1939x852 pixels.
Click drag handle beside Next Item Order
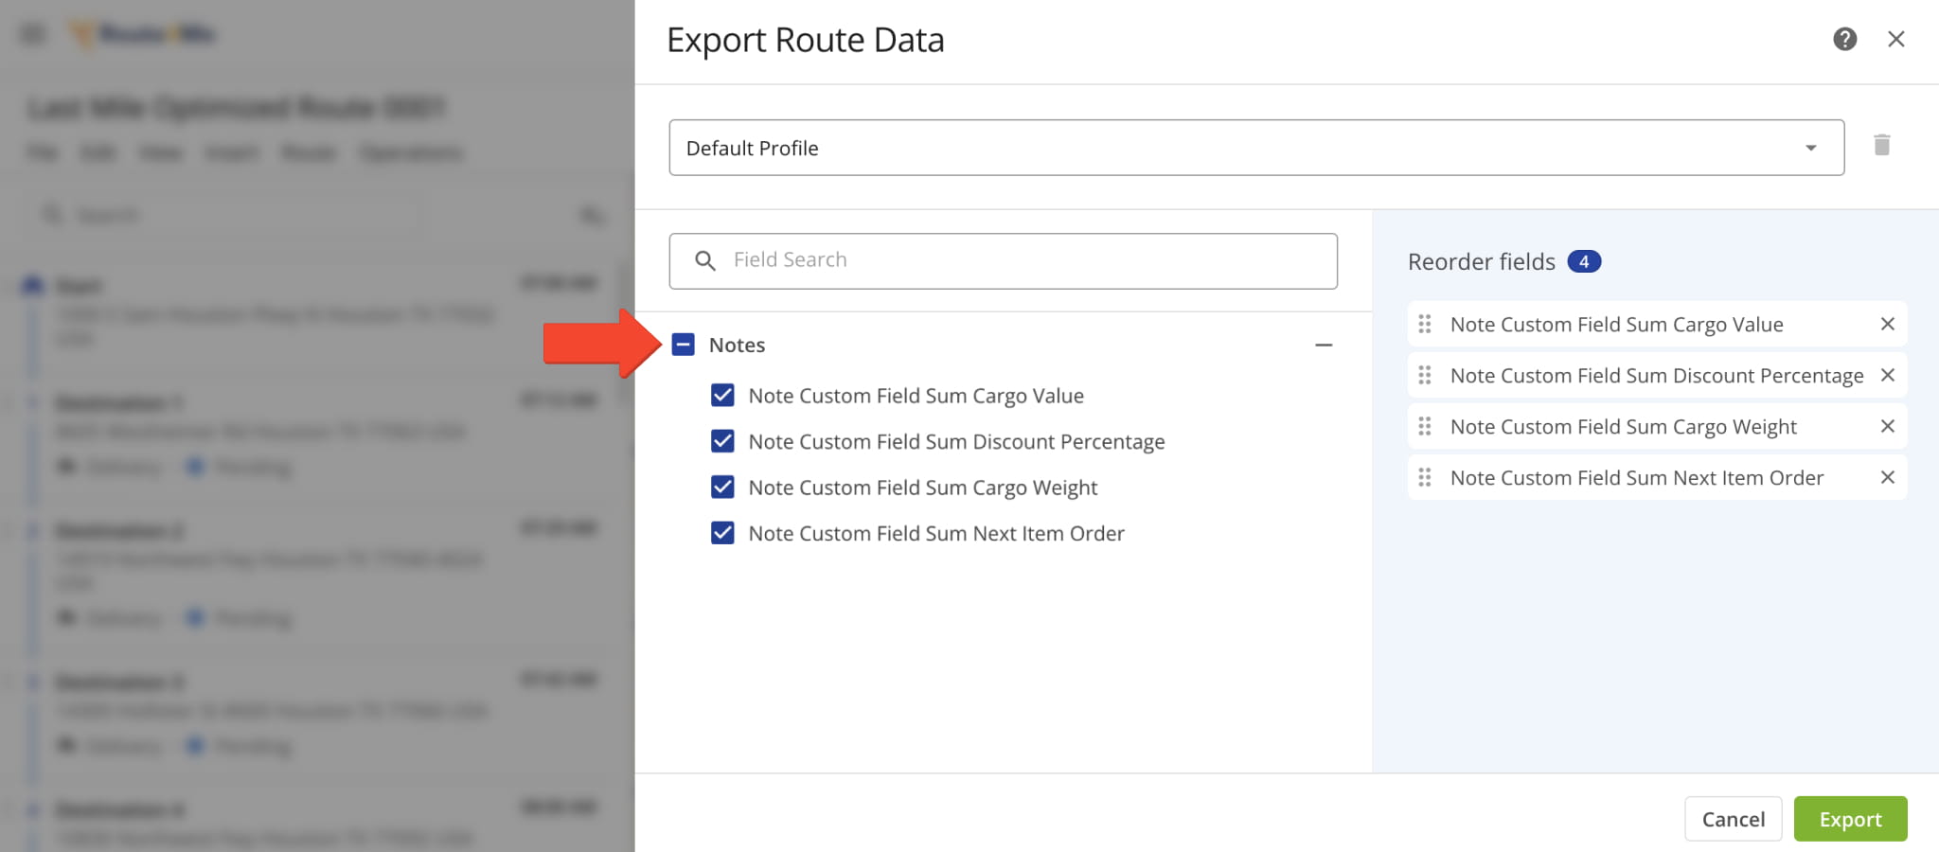[x=1424, y=477]
